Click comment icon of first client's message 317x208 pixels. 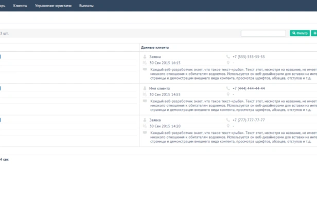click(x=145, y=69)
